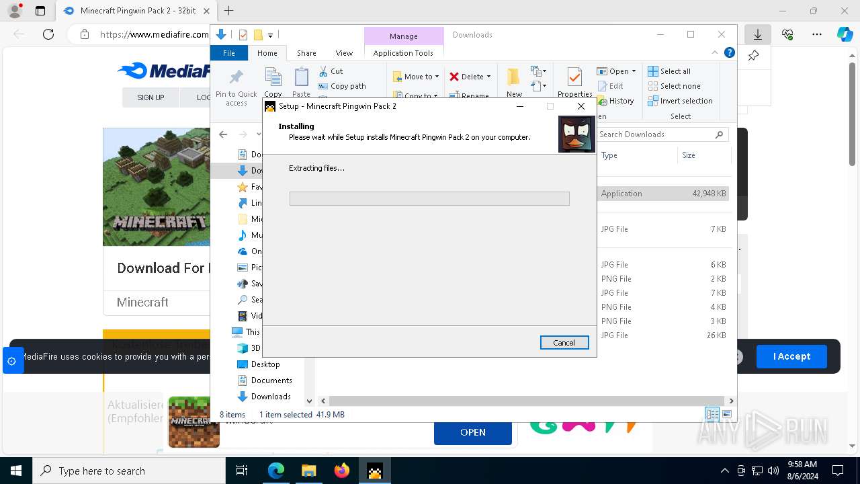
Task: Click I Accept cookies button
Action: coord(791,356)
